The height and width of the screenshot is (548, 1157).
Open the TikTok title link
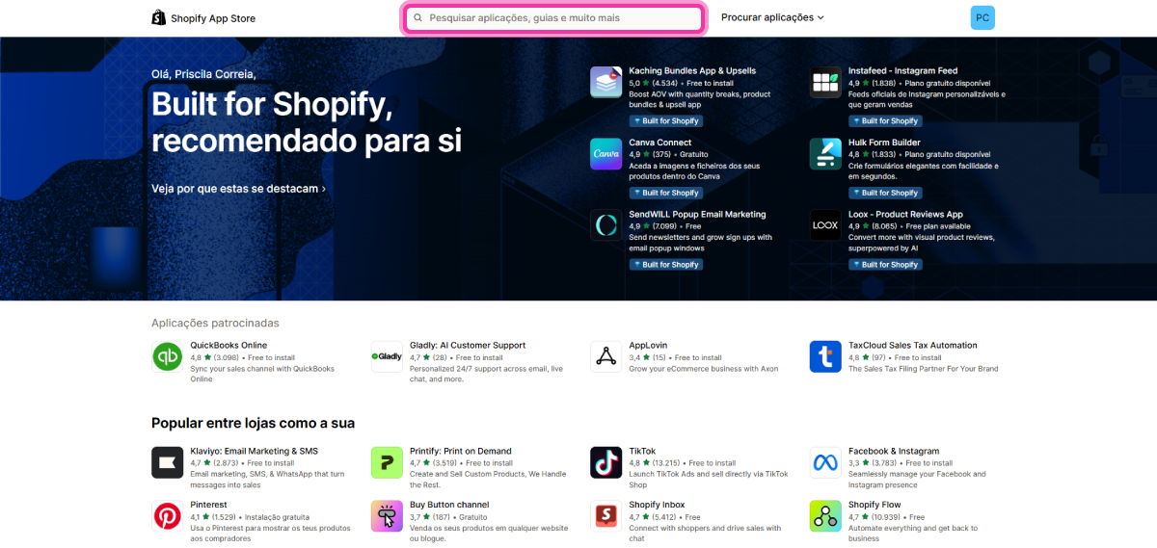coord(642,451)
